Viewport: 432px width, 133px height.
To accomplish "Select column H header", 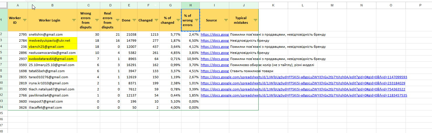I will tap(191, 5).
